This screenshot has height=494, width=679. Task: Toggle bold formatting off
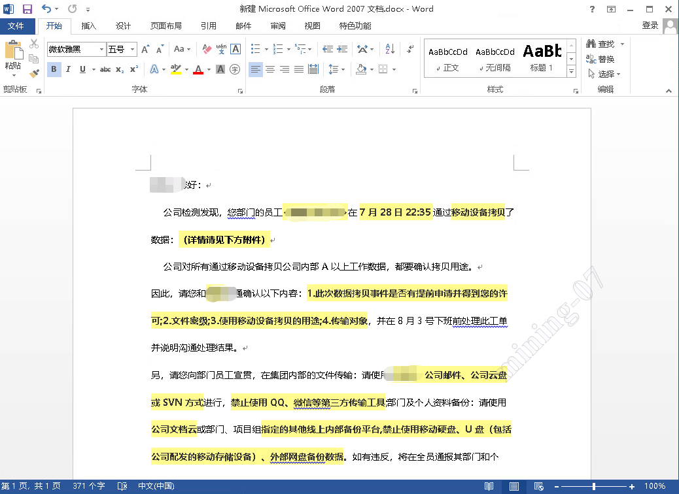coord(54,69)
